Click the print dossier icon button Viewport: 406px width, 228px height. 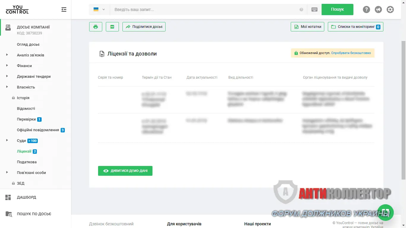[96, 27]
